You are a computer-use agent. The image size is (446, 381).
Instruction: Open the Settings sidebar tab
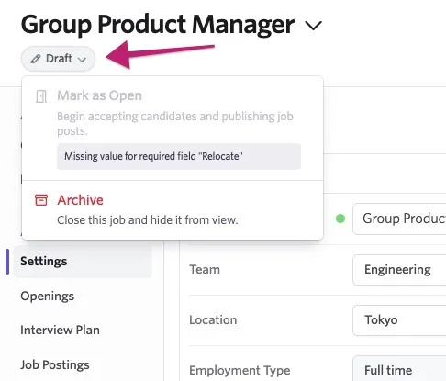pos(83,261)
